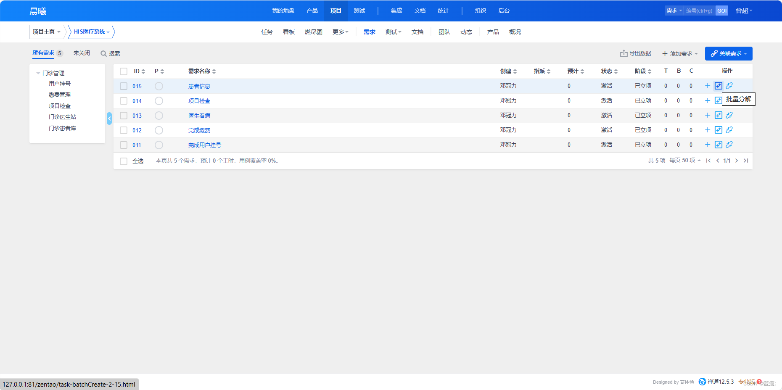Tick the 全选 checkbox in footer
The image size is (782, 390).
124,161
